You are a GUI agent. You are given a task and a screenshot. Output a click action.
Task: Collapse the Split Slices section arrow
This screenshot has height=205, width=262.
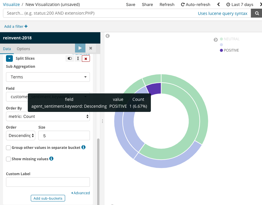(9, 58)
